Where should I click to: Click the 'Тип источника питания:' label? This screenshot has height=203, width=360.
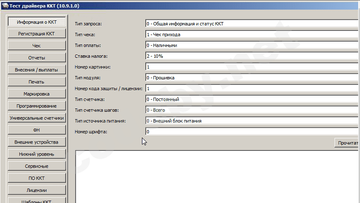coord(100,121)
